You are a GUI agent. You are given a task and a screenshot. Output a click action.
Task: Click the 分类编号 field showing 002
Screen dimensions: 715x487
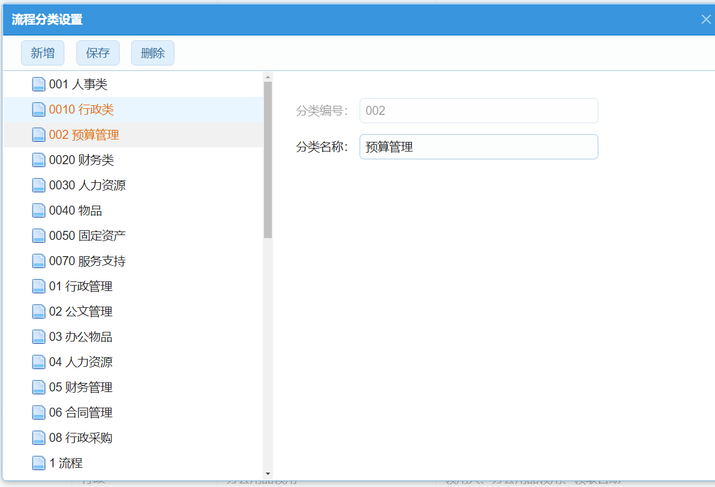pos(478,111)
